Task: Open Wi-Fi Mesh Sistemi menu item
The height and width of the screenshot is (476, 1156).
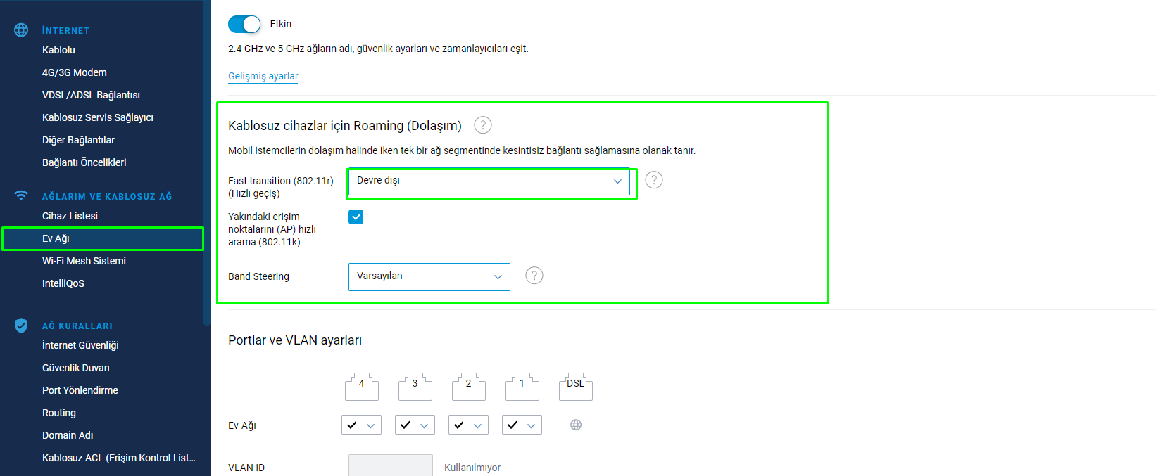Action: point(84,261)
